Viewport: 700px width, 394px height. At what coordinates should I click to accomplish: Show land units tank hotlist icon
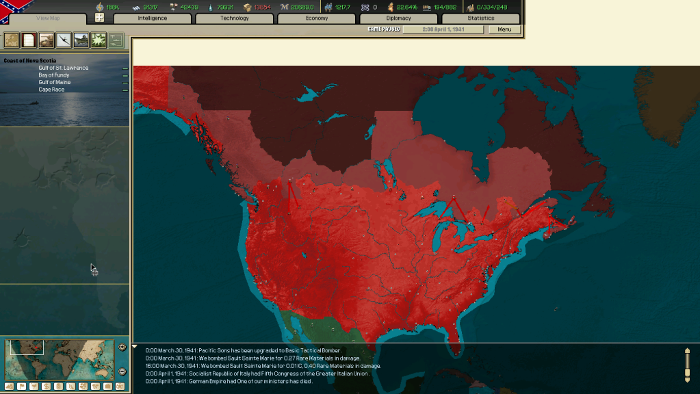[x=46, y=40]
